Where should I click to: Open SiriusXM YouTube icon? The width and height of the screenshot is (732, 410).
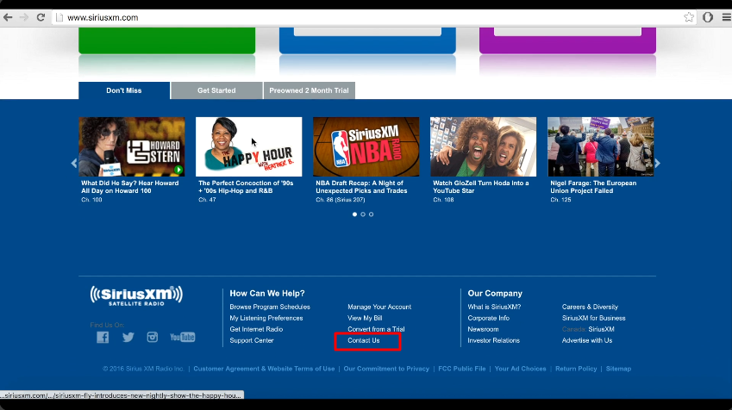183,337
